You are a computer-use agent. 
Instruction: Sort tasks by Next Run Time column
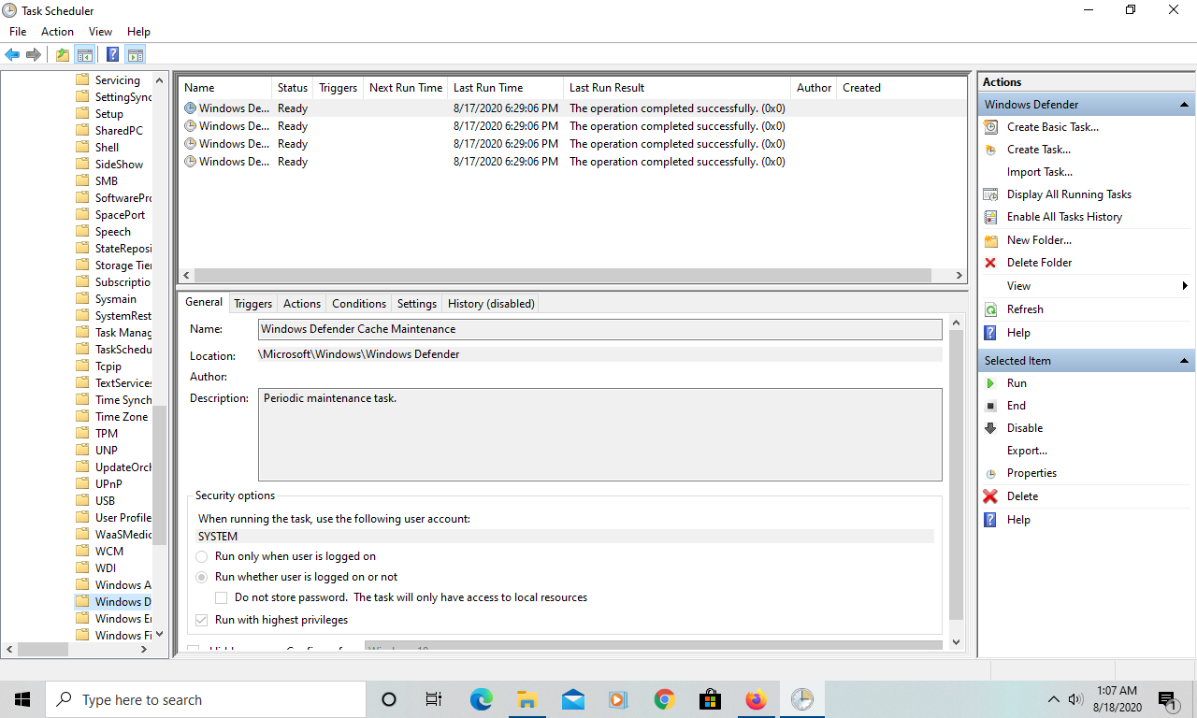(x=405, y=88)
